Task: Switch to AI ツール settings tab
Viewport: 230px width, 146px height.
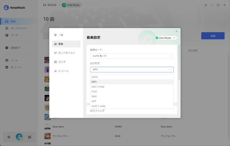Action: [x=66, y=71]
